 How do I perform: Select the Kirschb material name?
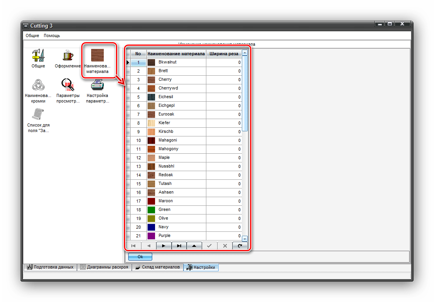click(x=166, y=131)
